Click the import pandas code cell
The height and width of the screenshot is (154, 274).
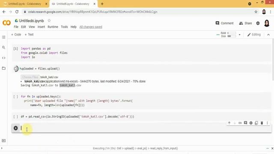pyautogui.click(x=142, y=53)
